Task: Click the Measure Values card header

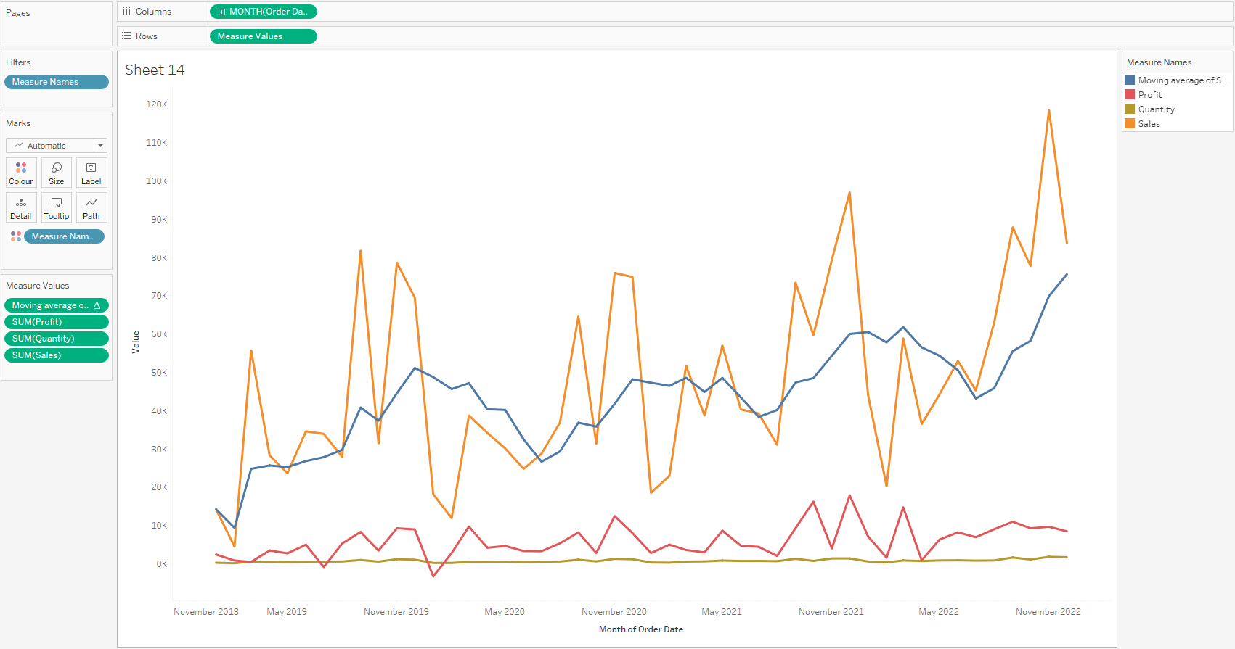Action: 38,286
